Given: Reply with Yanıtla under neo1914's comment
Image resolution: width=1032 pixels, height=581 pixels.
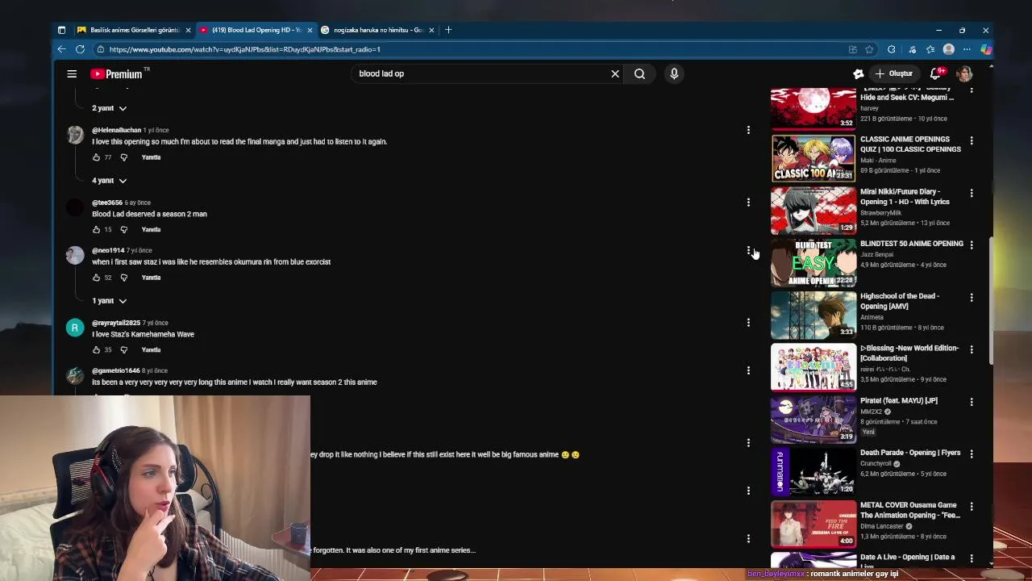Looking at the screenshot, I should [151, 278].
